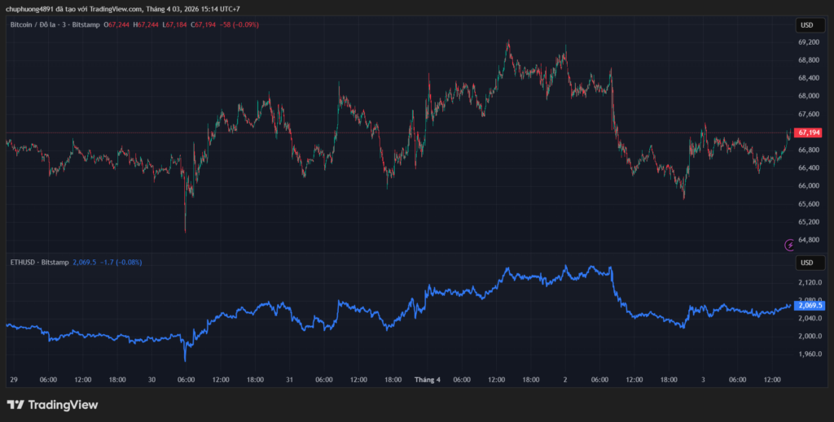Click the red 67,194 price label
The width and height of the screenshot is (834, 422).
(808, 133)
